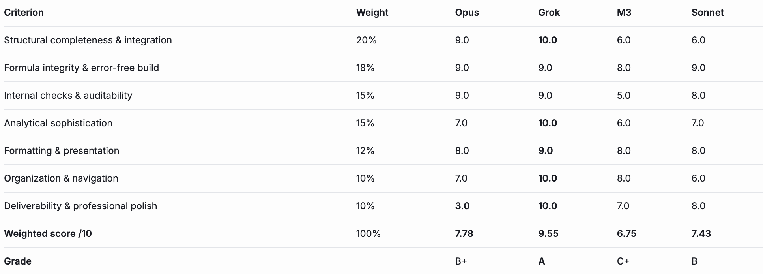Viewport: 763px width, 274px height.
Task: Click the Weight column header
Action: coord(372,13)
